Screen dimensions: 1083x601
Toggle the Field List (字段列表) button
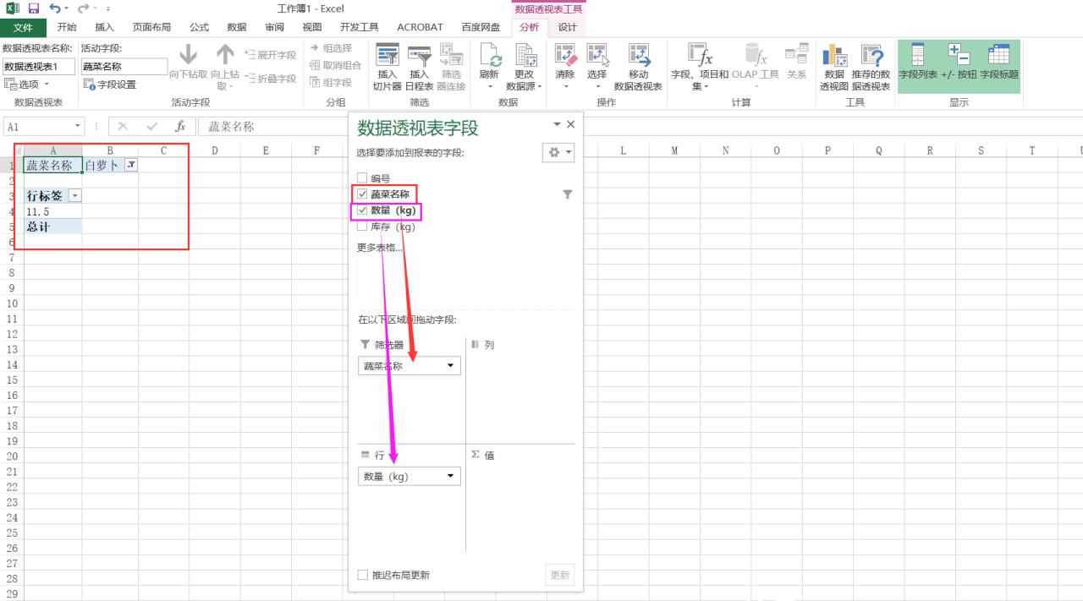tap(918, 63)
